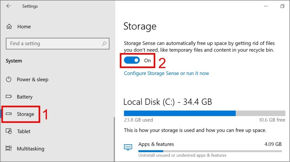
Task: Click the Local Disk (C:) usage bar
Action: [204, 113]
